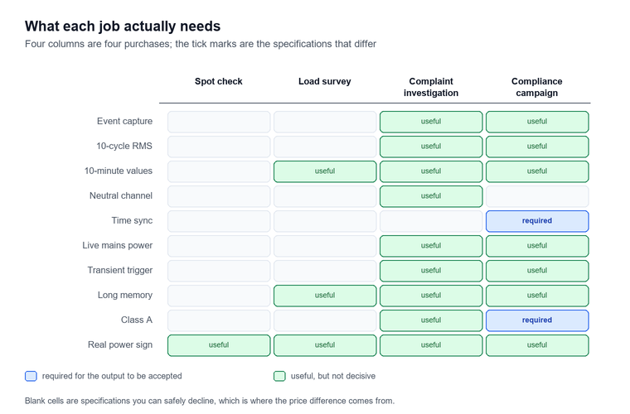Click 10-cycle RMS useful cell under Complaint investigation
The image size is (630, 414).
[431, 147]
